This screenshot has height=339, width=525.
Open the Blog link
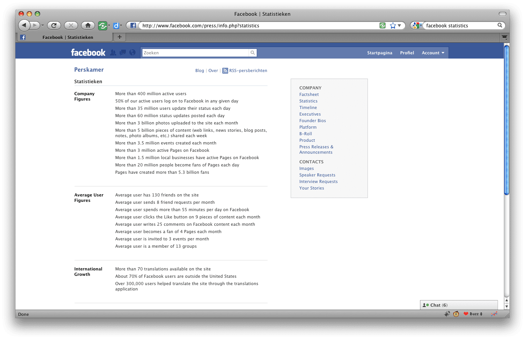(200, 71)
